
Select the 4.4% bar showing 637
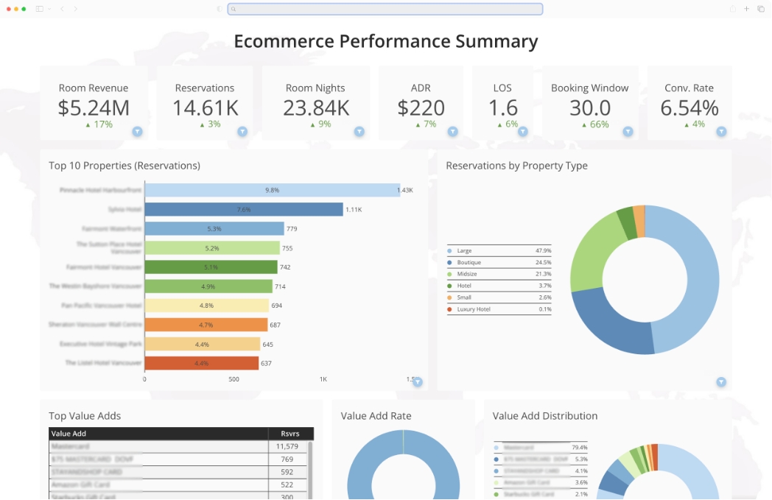pos(201,363)
